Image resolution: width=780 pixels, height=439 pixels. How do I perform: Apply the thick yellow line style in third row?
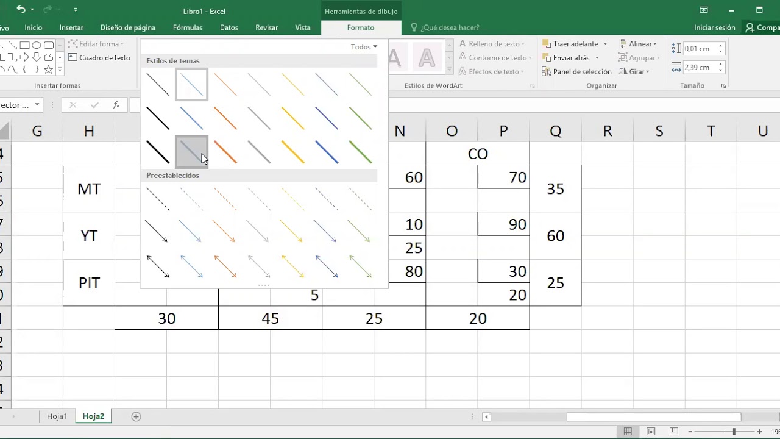[292, 152]
